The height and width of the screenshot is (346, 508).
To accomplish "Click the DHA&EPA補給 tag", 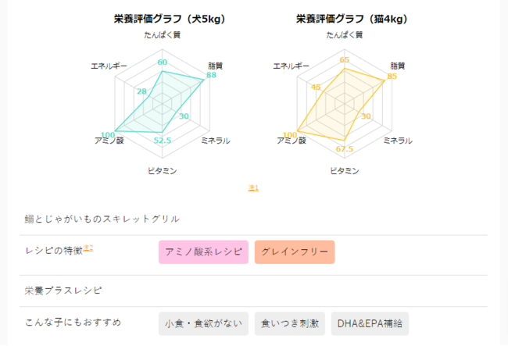I will click(370, 323).
